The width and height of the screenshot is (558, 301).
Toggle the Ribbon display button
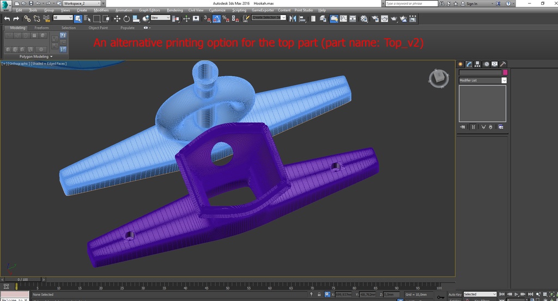[x=334, y=19]
